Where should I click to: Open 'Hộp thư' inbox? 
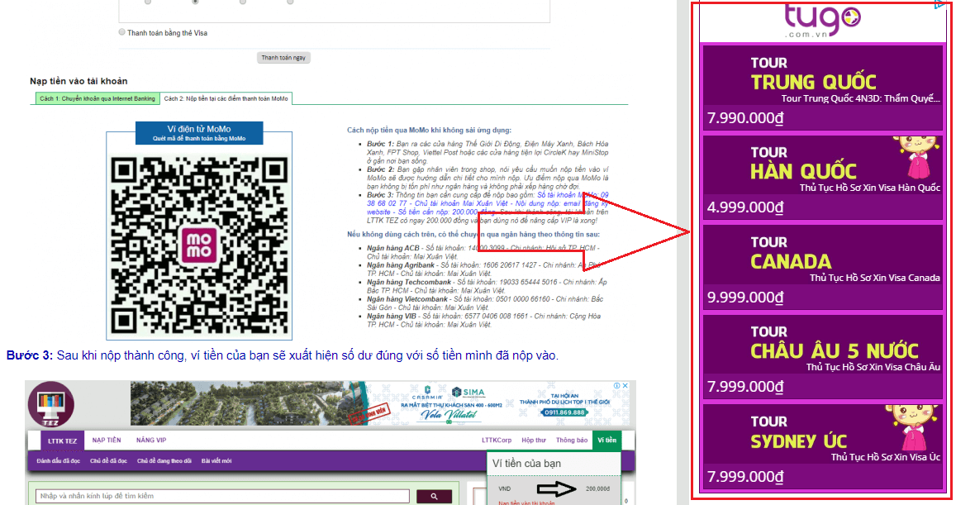(x=534, y=440)
